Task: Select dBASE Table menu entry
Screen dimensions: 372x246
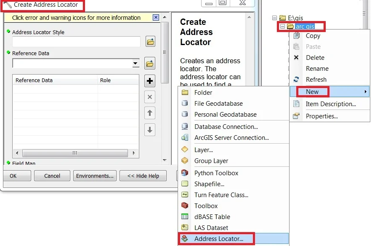Action: [x=212, y=217]
